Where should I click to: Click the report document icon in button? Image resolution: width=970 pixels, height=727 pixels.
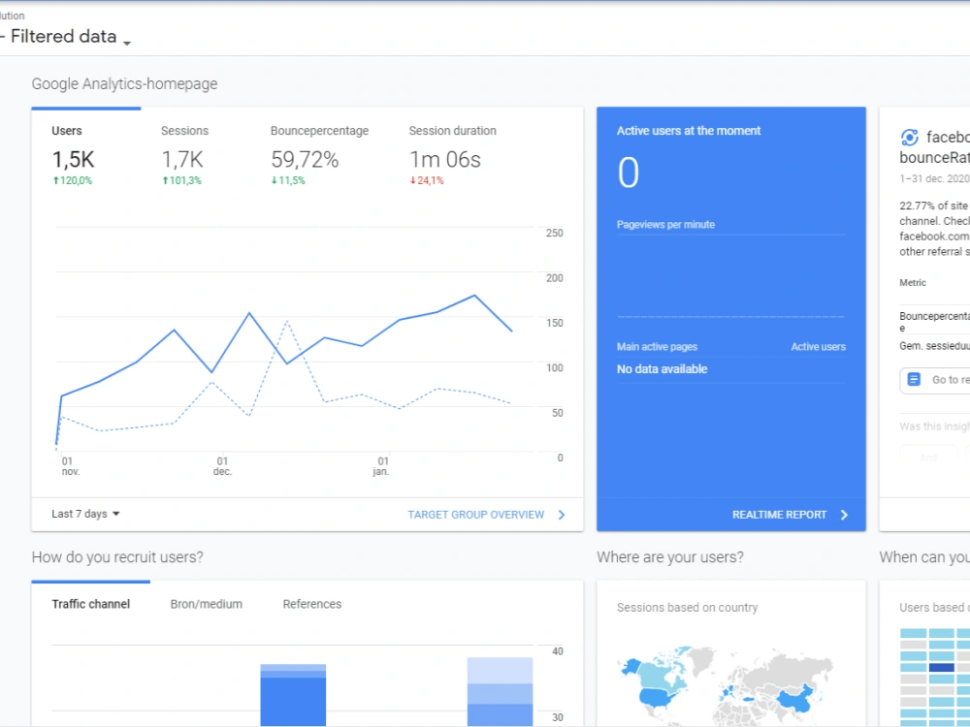coord(914,379)
